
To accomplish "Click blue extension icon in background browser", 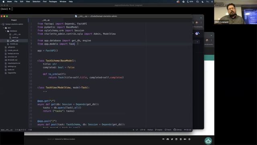I will pyautogui.click(x=197, y=33).
